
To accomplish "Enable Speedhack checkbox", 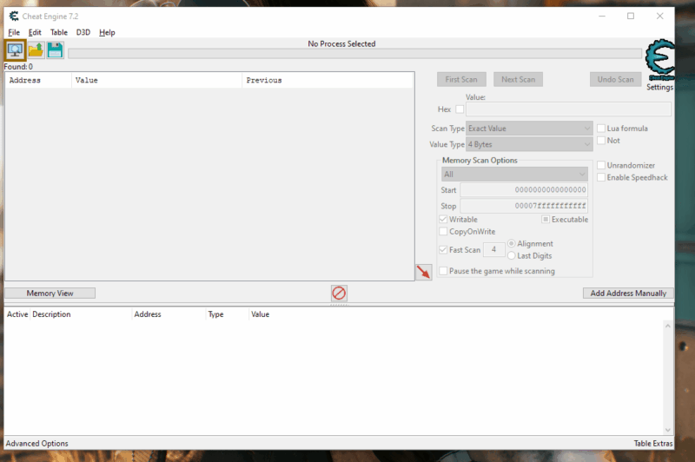I will tap(601, 177).
